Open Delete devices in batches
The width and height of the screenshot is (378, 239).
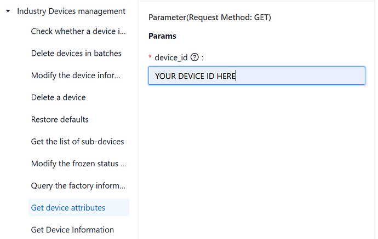click(x=76, y=53)
